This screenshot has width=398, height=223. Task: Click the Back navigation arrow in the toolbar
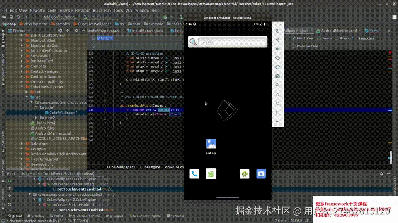pyautogui.click(x=27, y=17)
